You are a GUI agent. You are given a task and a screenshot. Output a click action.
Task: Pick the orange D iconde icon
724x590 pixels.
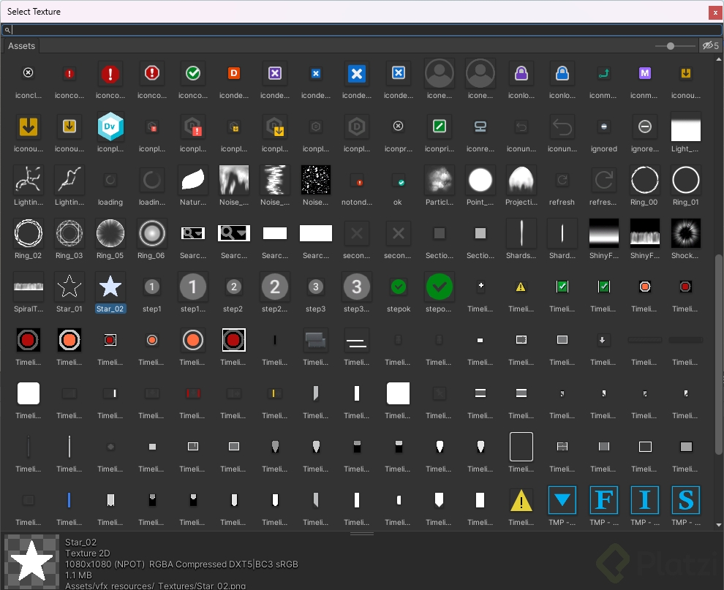[233, 73]
